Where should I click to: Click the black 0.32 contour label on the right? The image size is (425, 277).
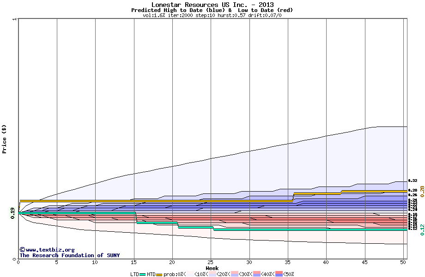coord(413,181)
